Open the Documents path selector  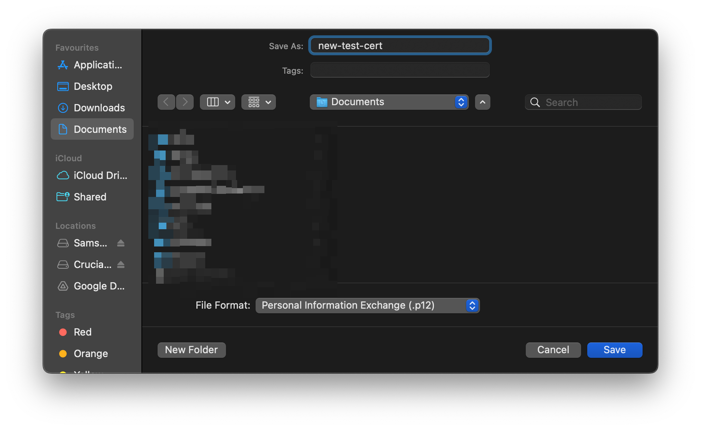click(x=389, y=102)
